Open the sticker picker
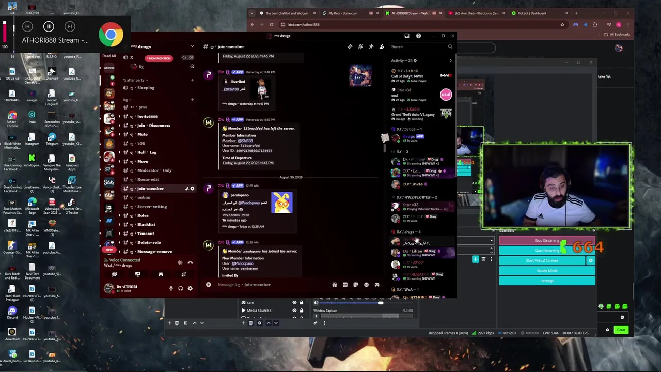The height and width of the screenshot is (372, 661). pyautogui.click(x=356, y=285)
